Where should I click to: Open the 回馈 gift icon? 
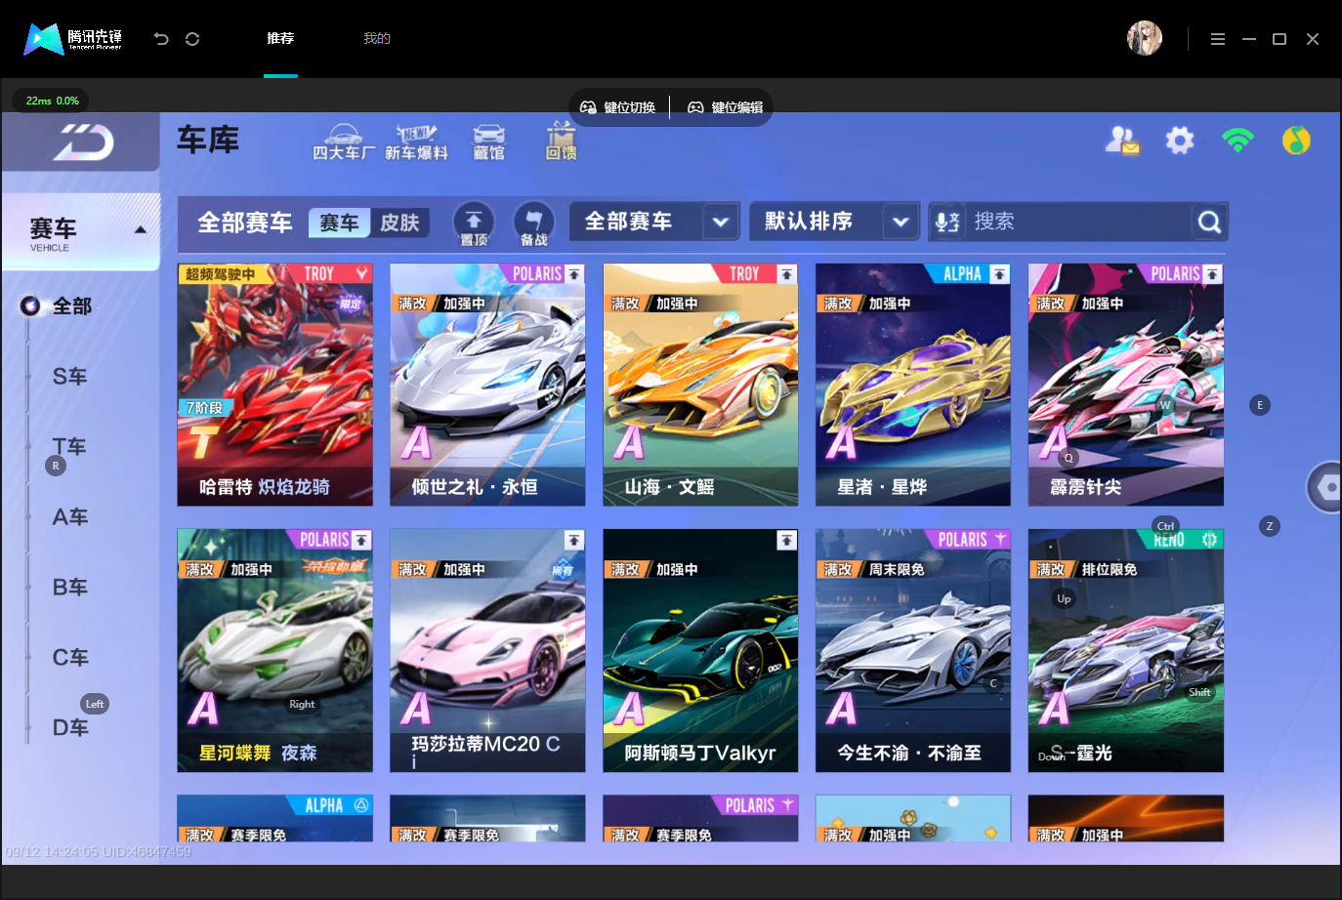click(561, 142)
